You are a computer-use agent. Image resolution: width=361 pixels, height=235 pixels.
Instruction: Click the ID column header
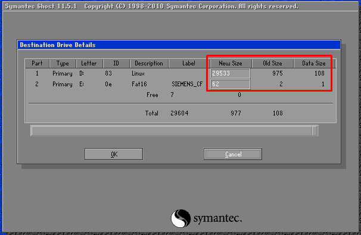click(x=116, y=64)
